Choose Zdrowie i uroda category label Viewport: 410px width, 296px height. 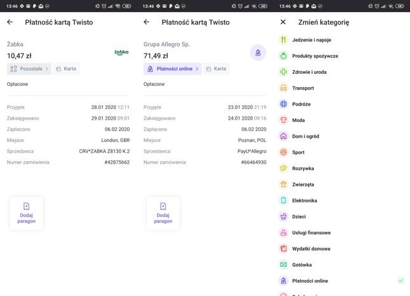(309, 72)
